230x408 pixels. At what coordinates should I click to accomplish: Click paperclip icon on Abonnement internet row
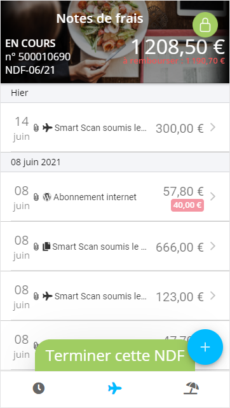pos(36,197)
